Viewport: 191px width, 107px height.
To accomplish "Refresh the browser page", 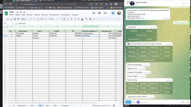I will [x=10, y=4].
